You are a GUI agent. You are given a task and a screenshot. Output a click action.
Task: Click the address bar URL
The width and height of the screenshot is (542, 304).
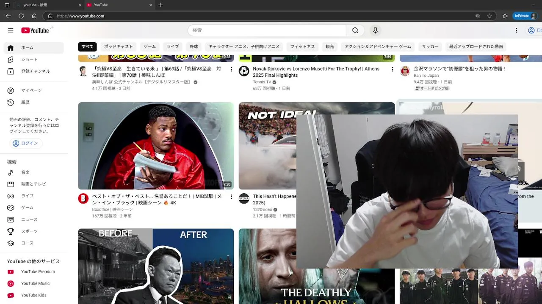(80, 16)
